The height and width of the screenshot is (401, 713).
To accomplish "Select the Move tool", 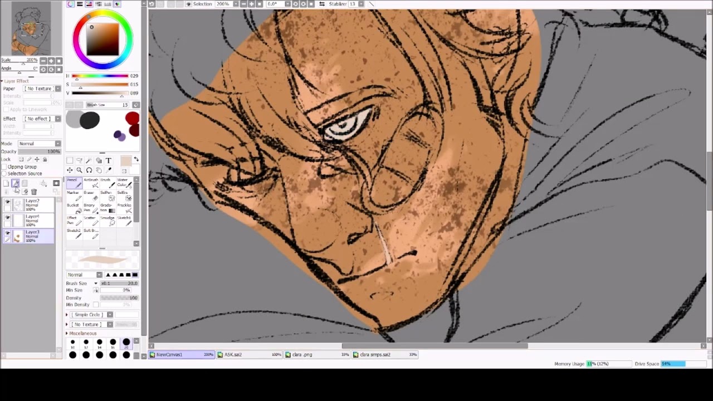I will [x=70, y=170].
